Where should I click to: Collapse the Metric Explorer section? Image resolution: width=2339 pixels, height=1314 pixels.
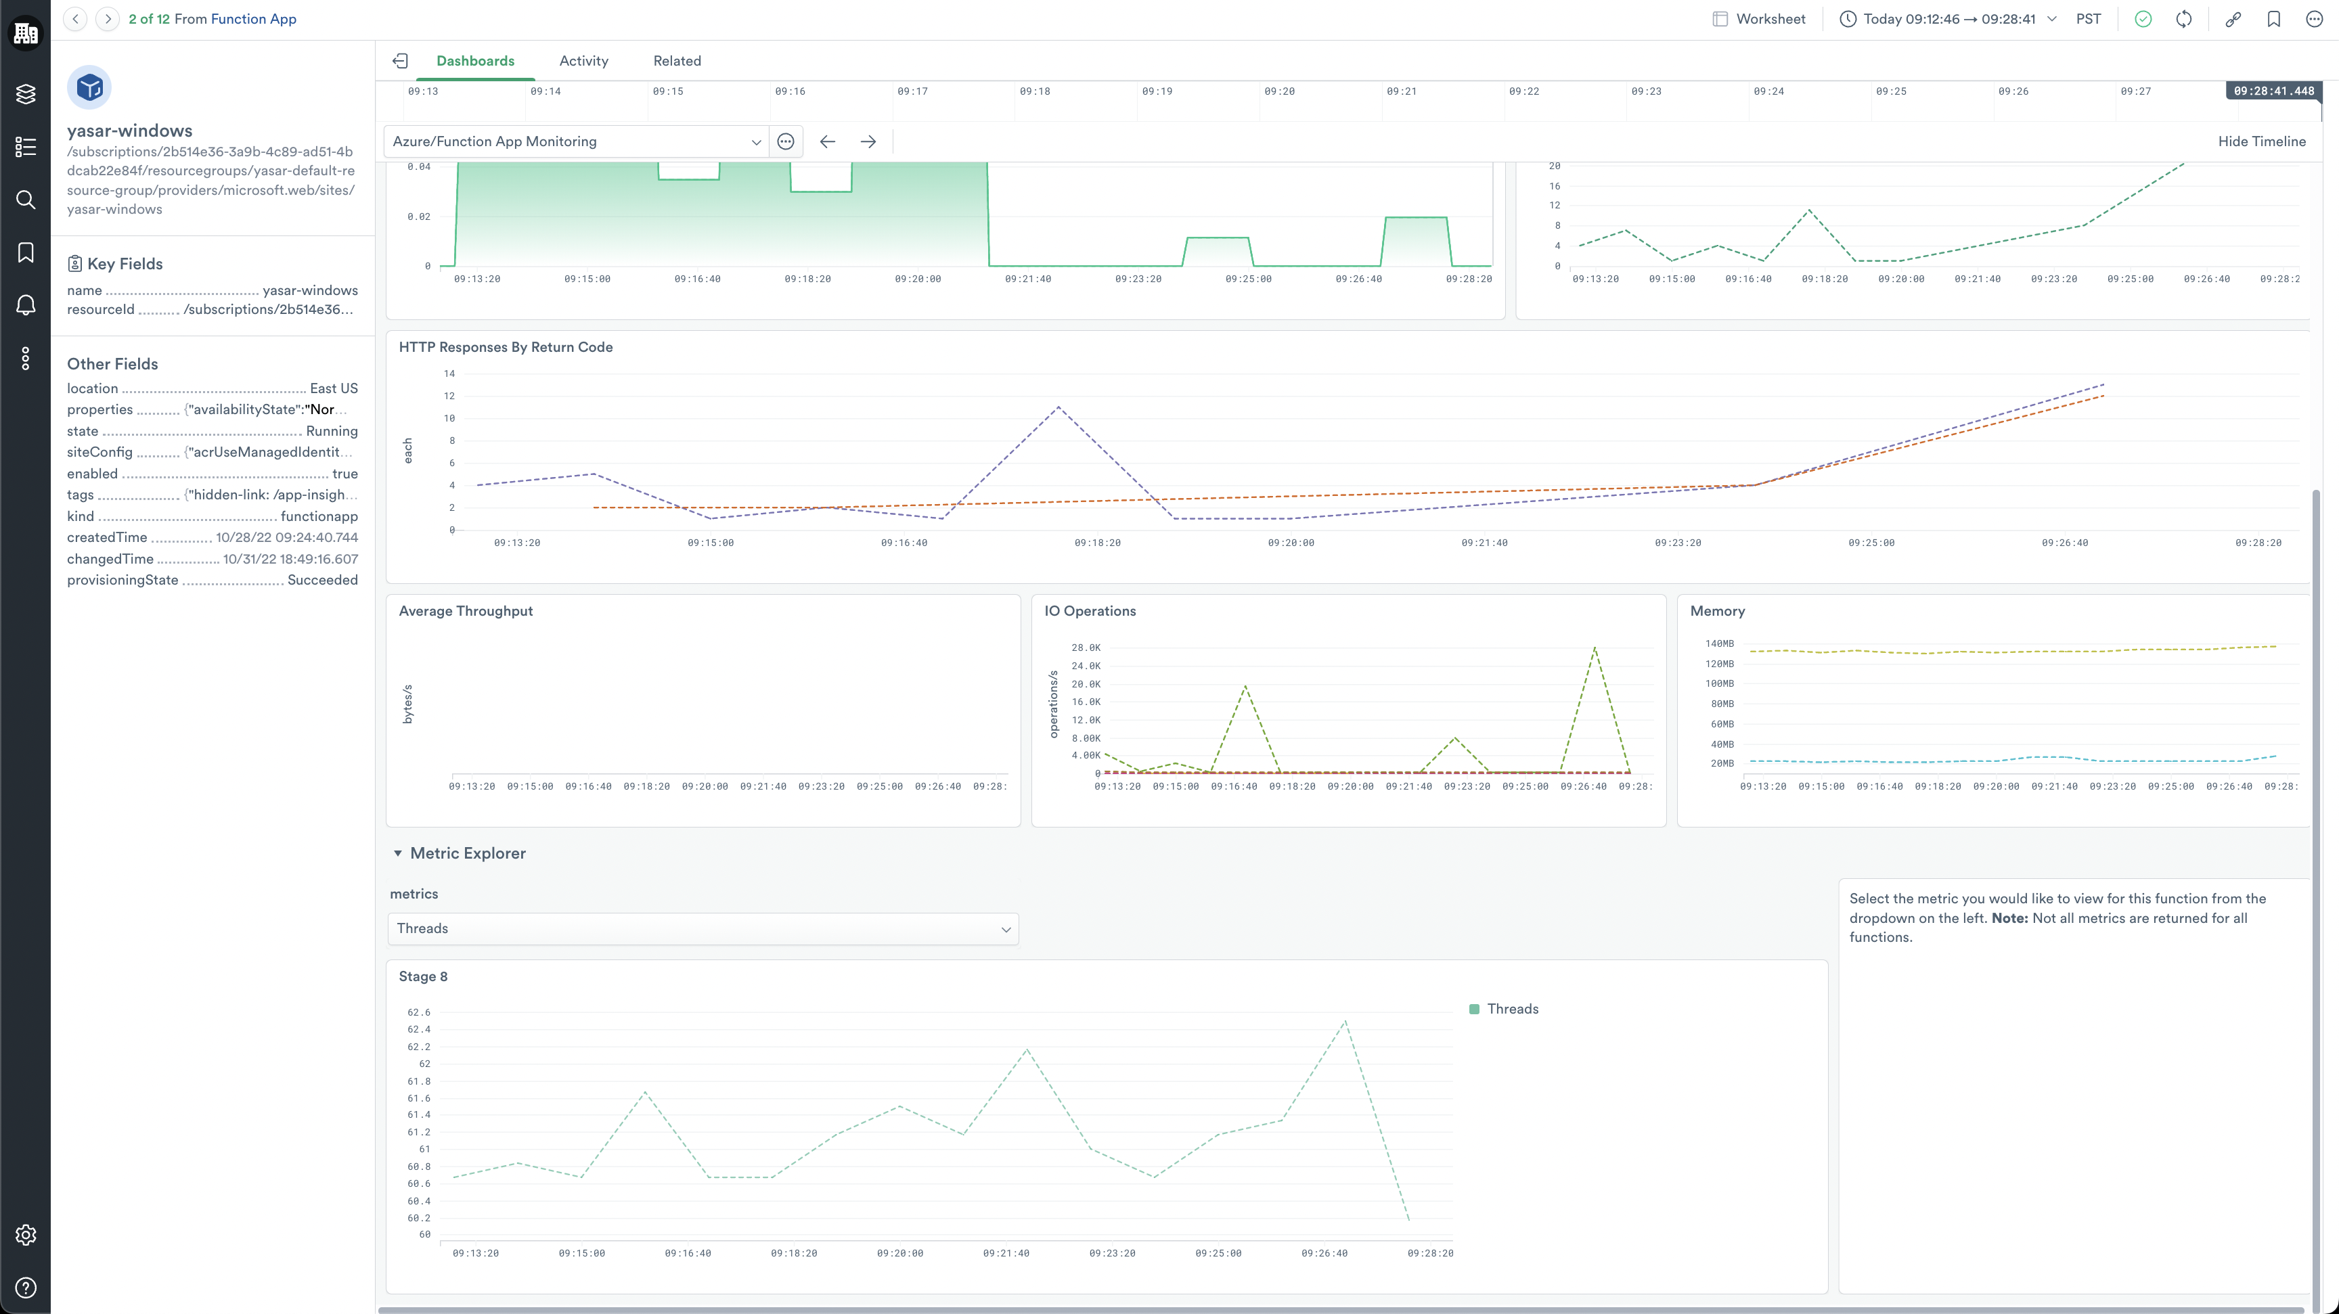(398, 853)
